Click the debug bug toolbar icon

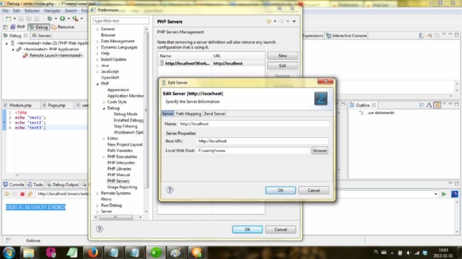[x=50, y=18]
